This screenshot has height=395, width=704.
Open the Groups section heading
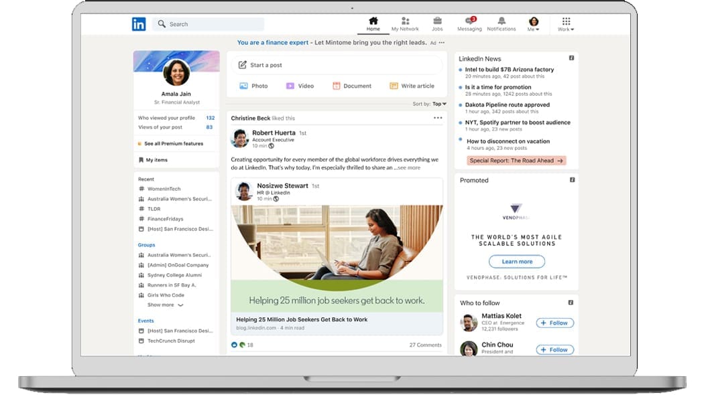tap(146, 245)
